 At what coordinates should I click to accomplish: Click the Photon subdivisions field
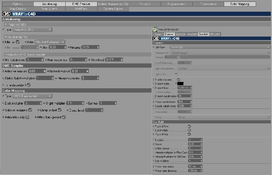pyautogui.click(x=185, y=102)
